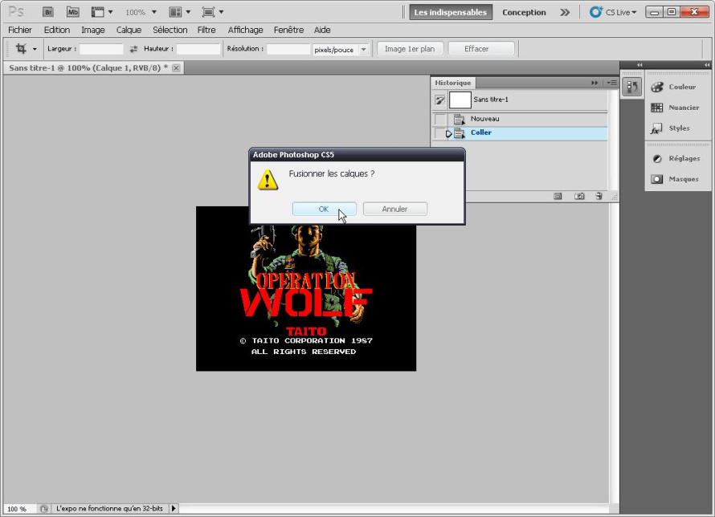Screen dimensions: 715x517
Task: Toggle the Historique panel dock icon
Action: click(x=632, y=87)
